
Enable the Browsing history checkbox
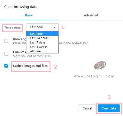tap(6, 41)
